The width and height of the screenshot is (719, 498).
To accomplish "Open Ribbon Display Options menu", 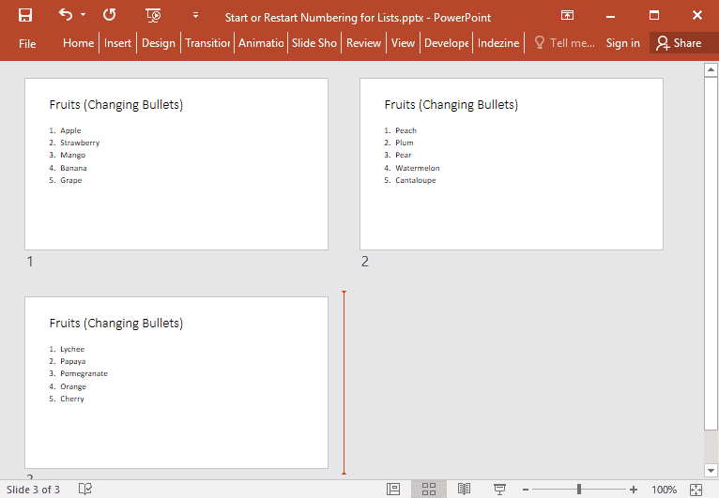I will [x=567, y=15].
